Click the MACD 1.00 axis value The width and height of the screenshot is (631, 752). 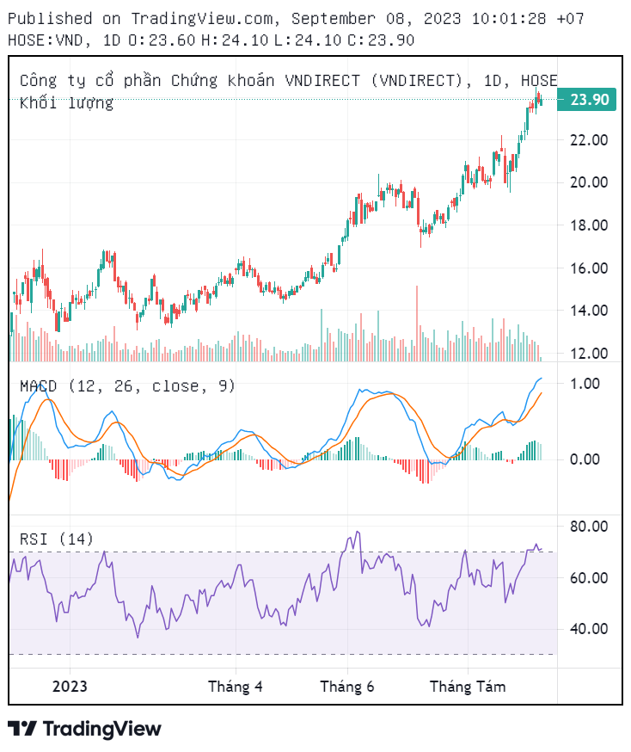tap(585, 384)
